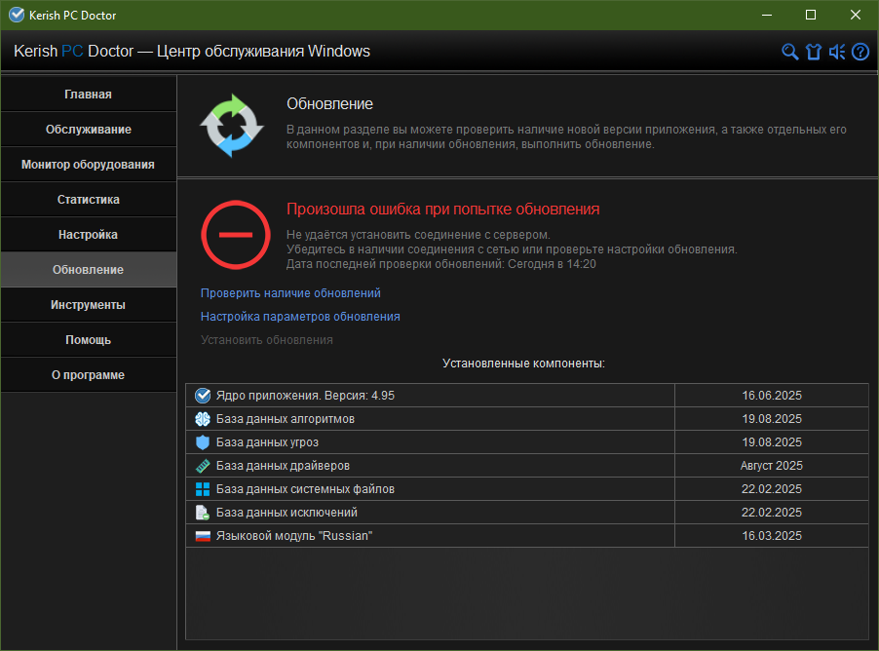Click the date 16.06.2025 cell
The width and height of the screenshot is (879, 651).
pyautogui.click(x=772, y=396)
